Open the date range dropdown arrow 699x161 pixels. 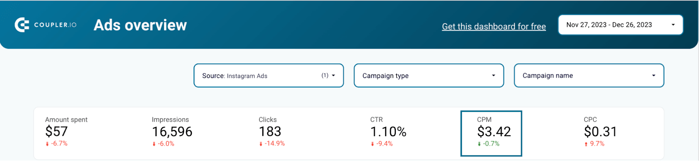point(673,25)
